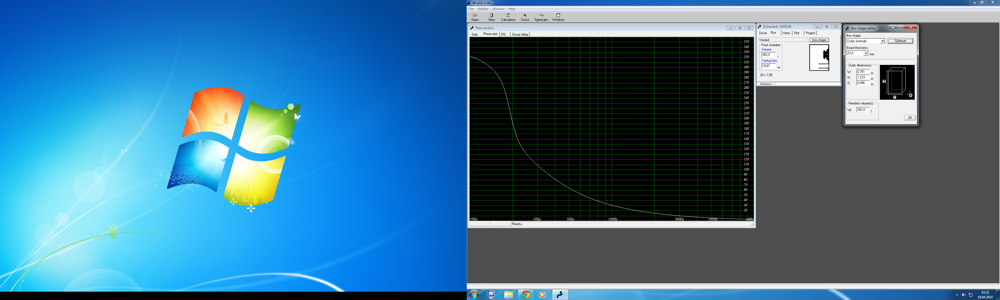The width and height of the screenshot is (1000, 300).
Task: Open the Help menu
Action: (512, 9)
